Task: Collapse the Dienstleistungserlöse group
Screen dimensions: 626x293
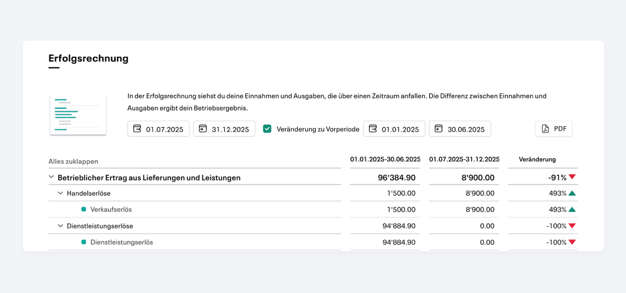Action: pyautogui.click(x=60, y=226)
